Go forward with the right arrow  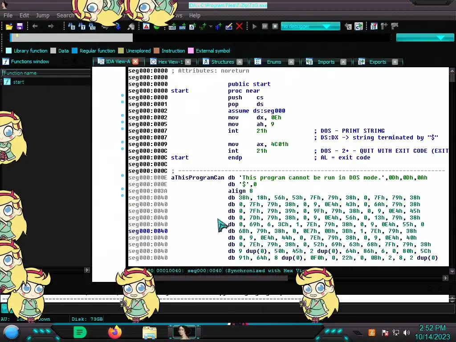pyautogui.click(x=51, y=26)
